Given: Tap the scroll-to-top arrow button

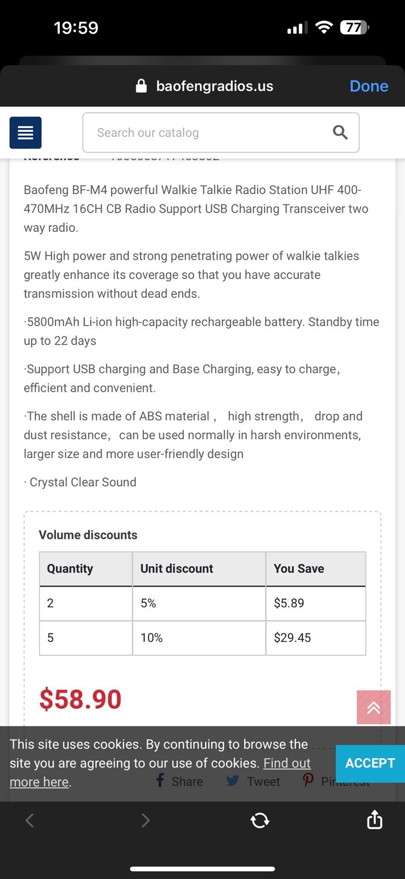Looking at the screenshot, I should coord(374,707).
